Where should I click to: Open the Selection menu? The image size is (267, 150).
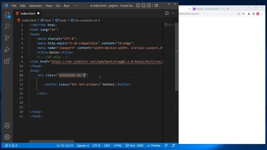click(35, 5)
